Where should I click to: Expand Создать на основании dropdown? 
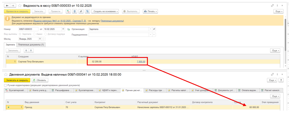point(105,11)
